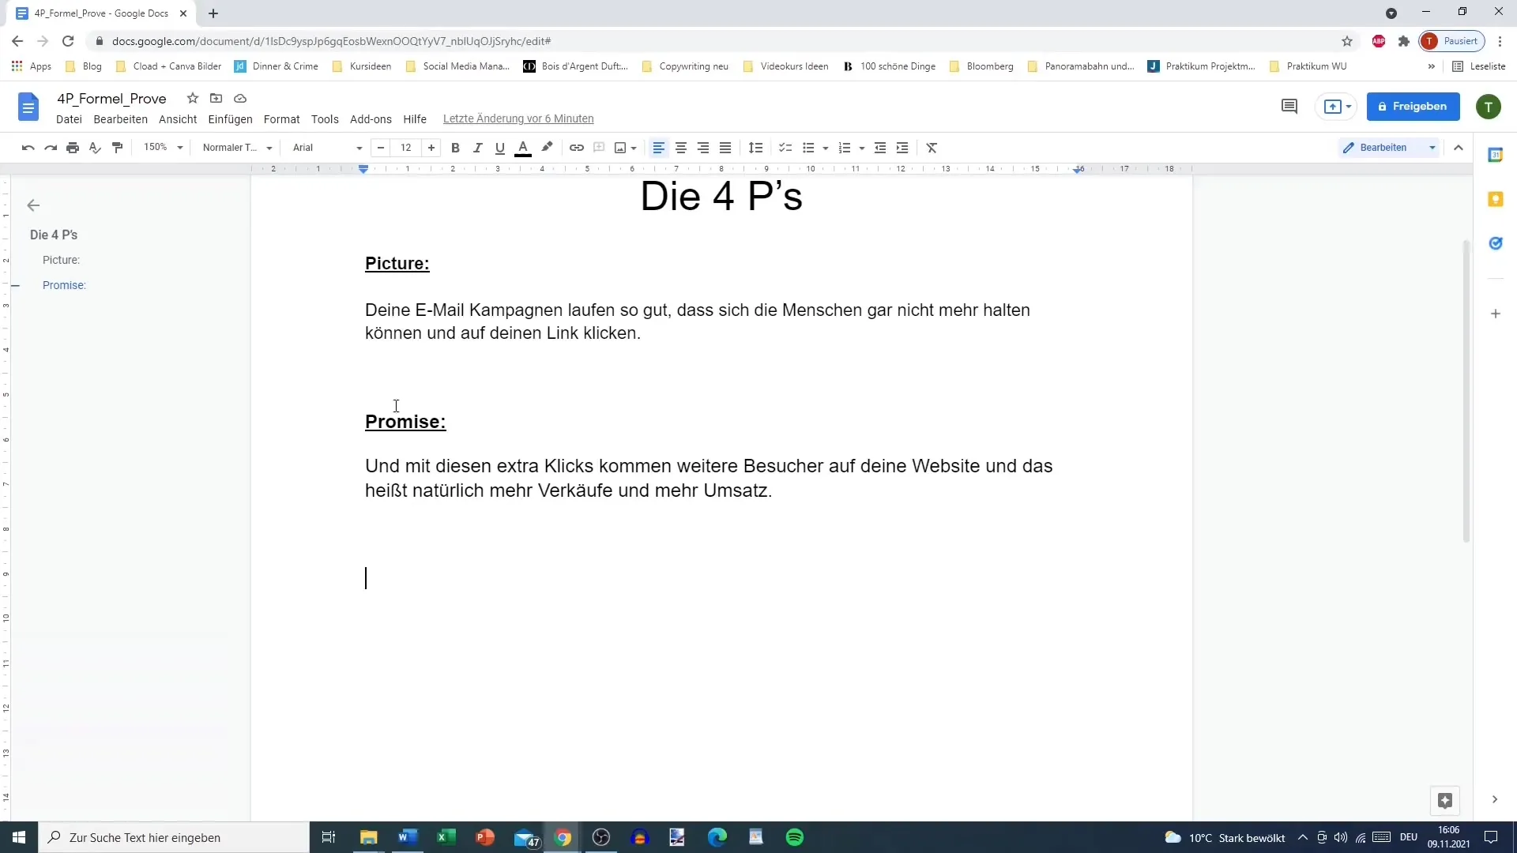Star the document 4P_Formel_Prove
Image resolution: width=1517 pixels, height=853 pixels.
(x=192, y=98)
